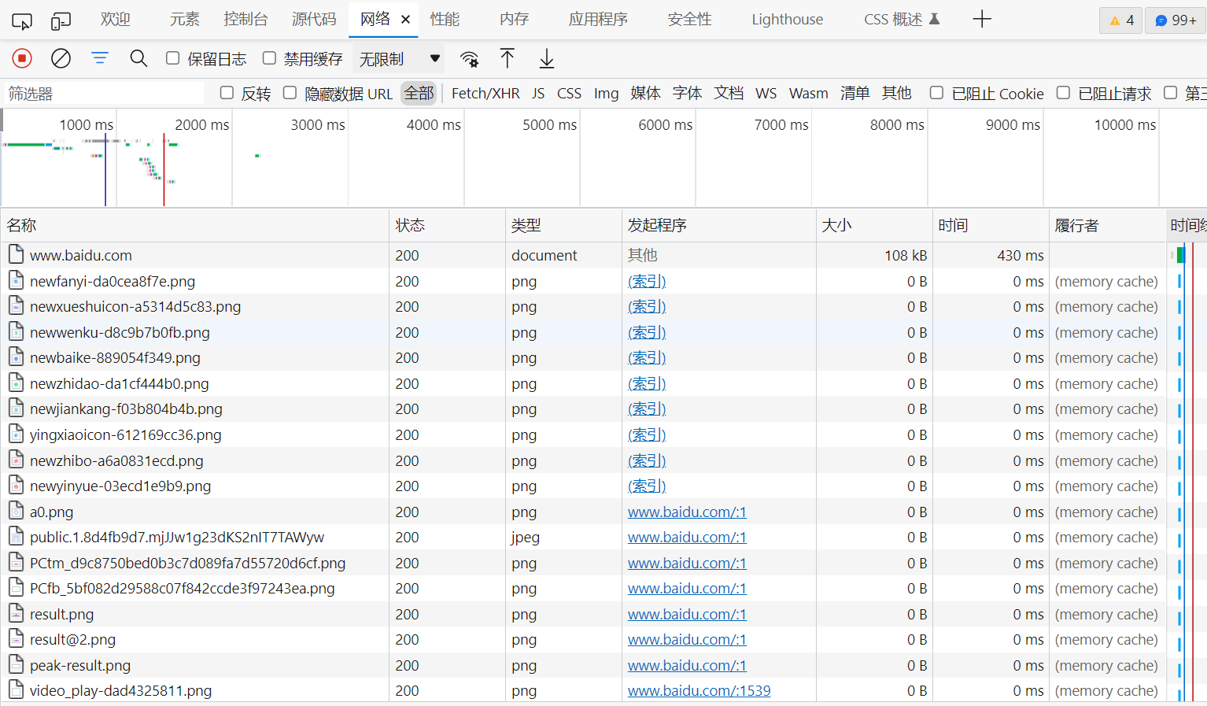Select the newxueshuicon-a5314d5c83.png request name
Screen dimensions: 1207x706
[x=135, y=306]
